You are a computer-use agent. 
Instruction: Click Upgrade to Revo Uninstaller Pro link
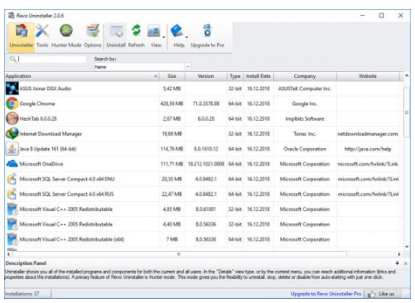click(326, 294)
